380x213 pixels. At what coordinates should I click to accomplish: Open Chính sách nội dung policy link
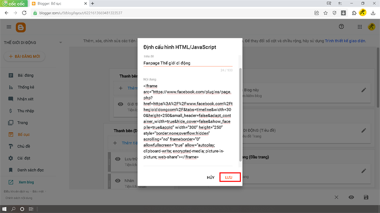[19, 198]
